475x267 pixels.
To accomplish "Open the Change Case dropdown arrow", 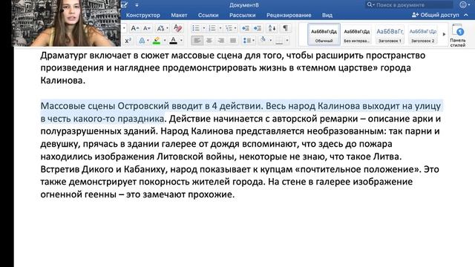I will click(x=168, y=28).
